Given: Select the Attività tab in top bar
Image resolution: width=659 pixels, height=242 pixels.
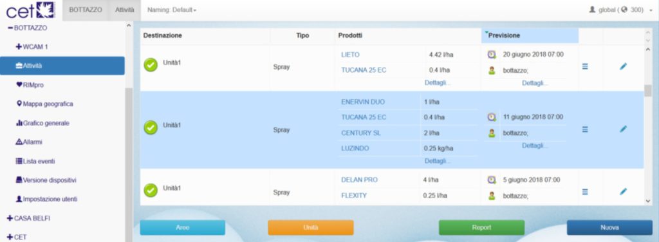Looking at the screenshot, I should click(125, 10).
